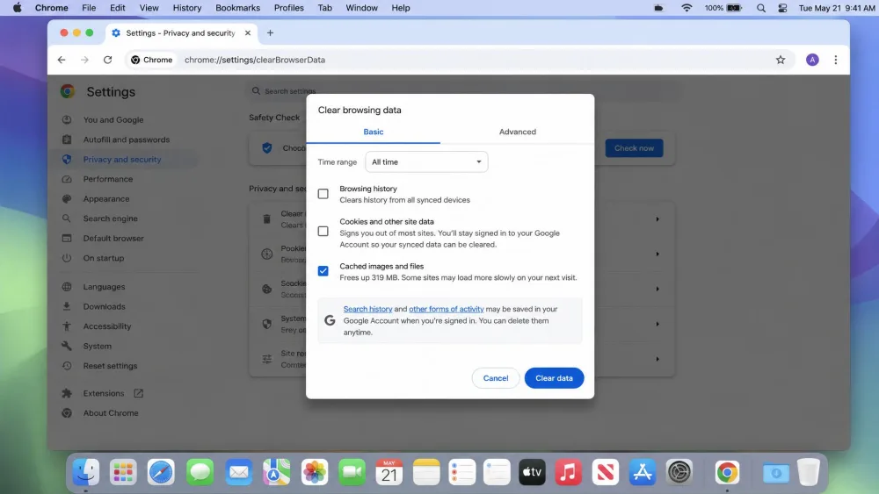Open the File menu
The image size is (879, 494).
click(89, 8)
